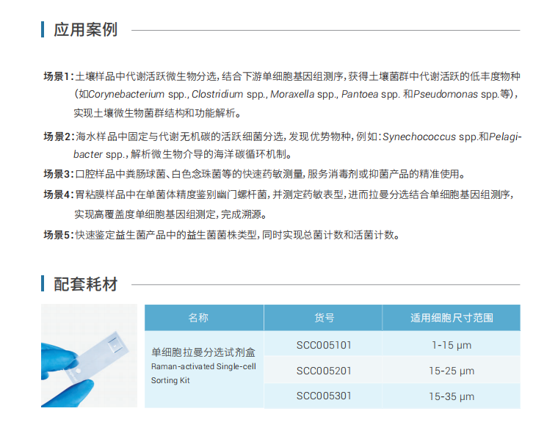The image size is (558, 436).
Task: Click the 名称 table column header
Action: point(198,318)
